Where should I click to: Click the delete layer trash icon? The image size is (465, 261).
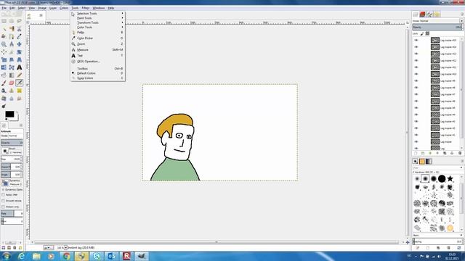tap(460, 153)
